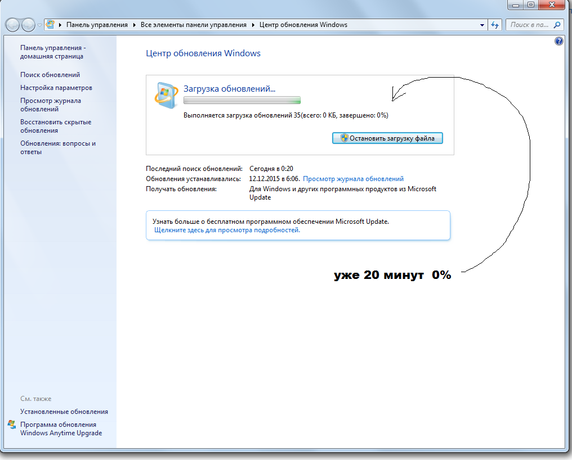
Task: Click the Forward navigation arrow
Action: tap(27, 24)
